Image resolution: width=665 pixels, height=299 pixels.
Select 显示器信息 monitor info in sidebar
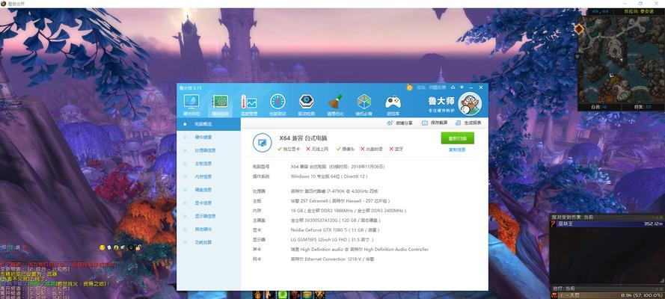pos(205,216)
